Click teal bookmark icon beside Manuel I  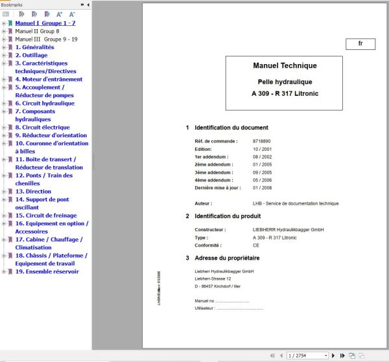tap(10, 23)
